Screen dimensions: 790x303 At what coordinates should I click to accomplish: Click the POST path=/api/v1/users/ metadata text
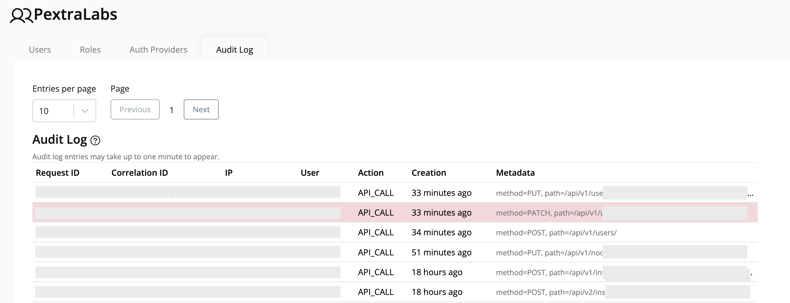pos(556,233)
